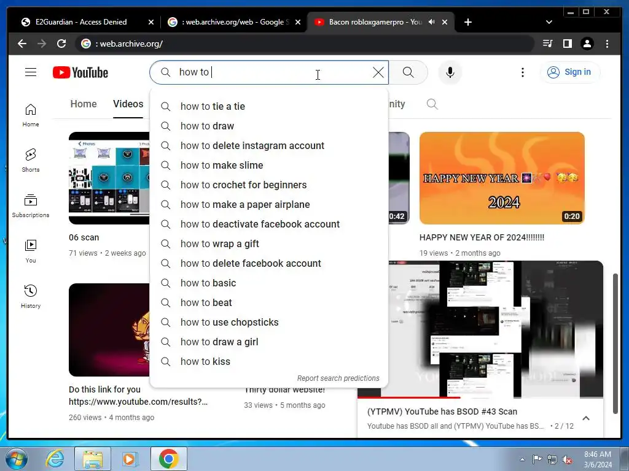This screenshot has height=471, width=629.
Task: Choose suggestion how to draw
Action: (x=269, y=126)
